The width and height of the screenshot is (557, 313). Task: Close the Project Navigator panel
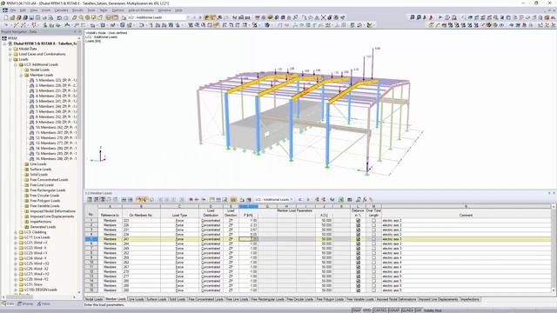(x=80, y=31)
